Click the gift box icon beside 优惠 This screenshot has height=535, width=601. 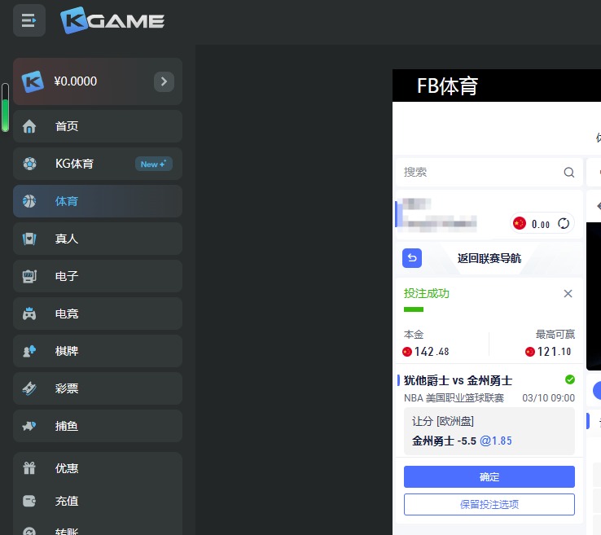pos(29,468)
